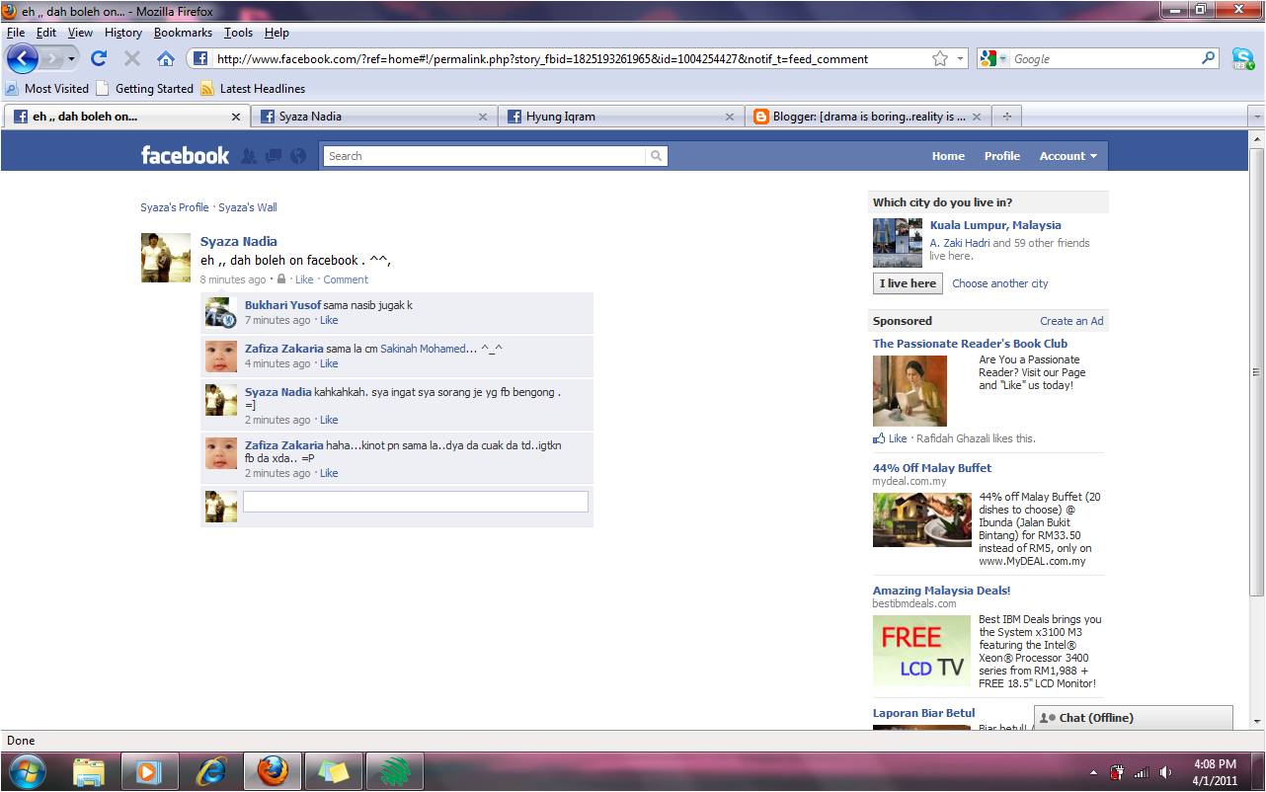1266x792 pixels.
Task: Click Syaza Nadia's post profile picture
Action: 166,258
